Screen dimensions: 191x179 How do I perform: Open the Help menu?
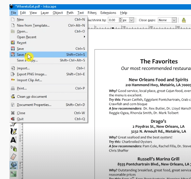124,13
